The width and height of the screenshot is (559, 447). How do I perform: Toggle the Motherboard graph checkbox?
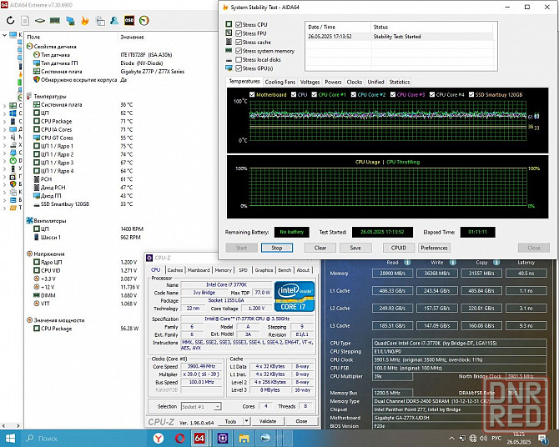coord(252,94)
